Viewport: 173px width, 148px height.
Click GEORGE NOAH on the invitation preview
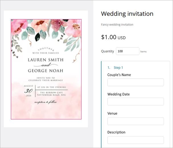pos(46,71)
